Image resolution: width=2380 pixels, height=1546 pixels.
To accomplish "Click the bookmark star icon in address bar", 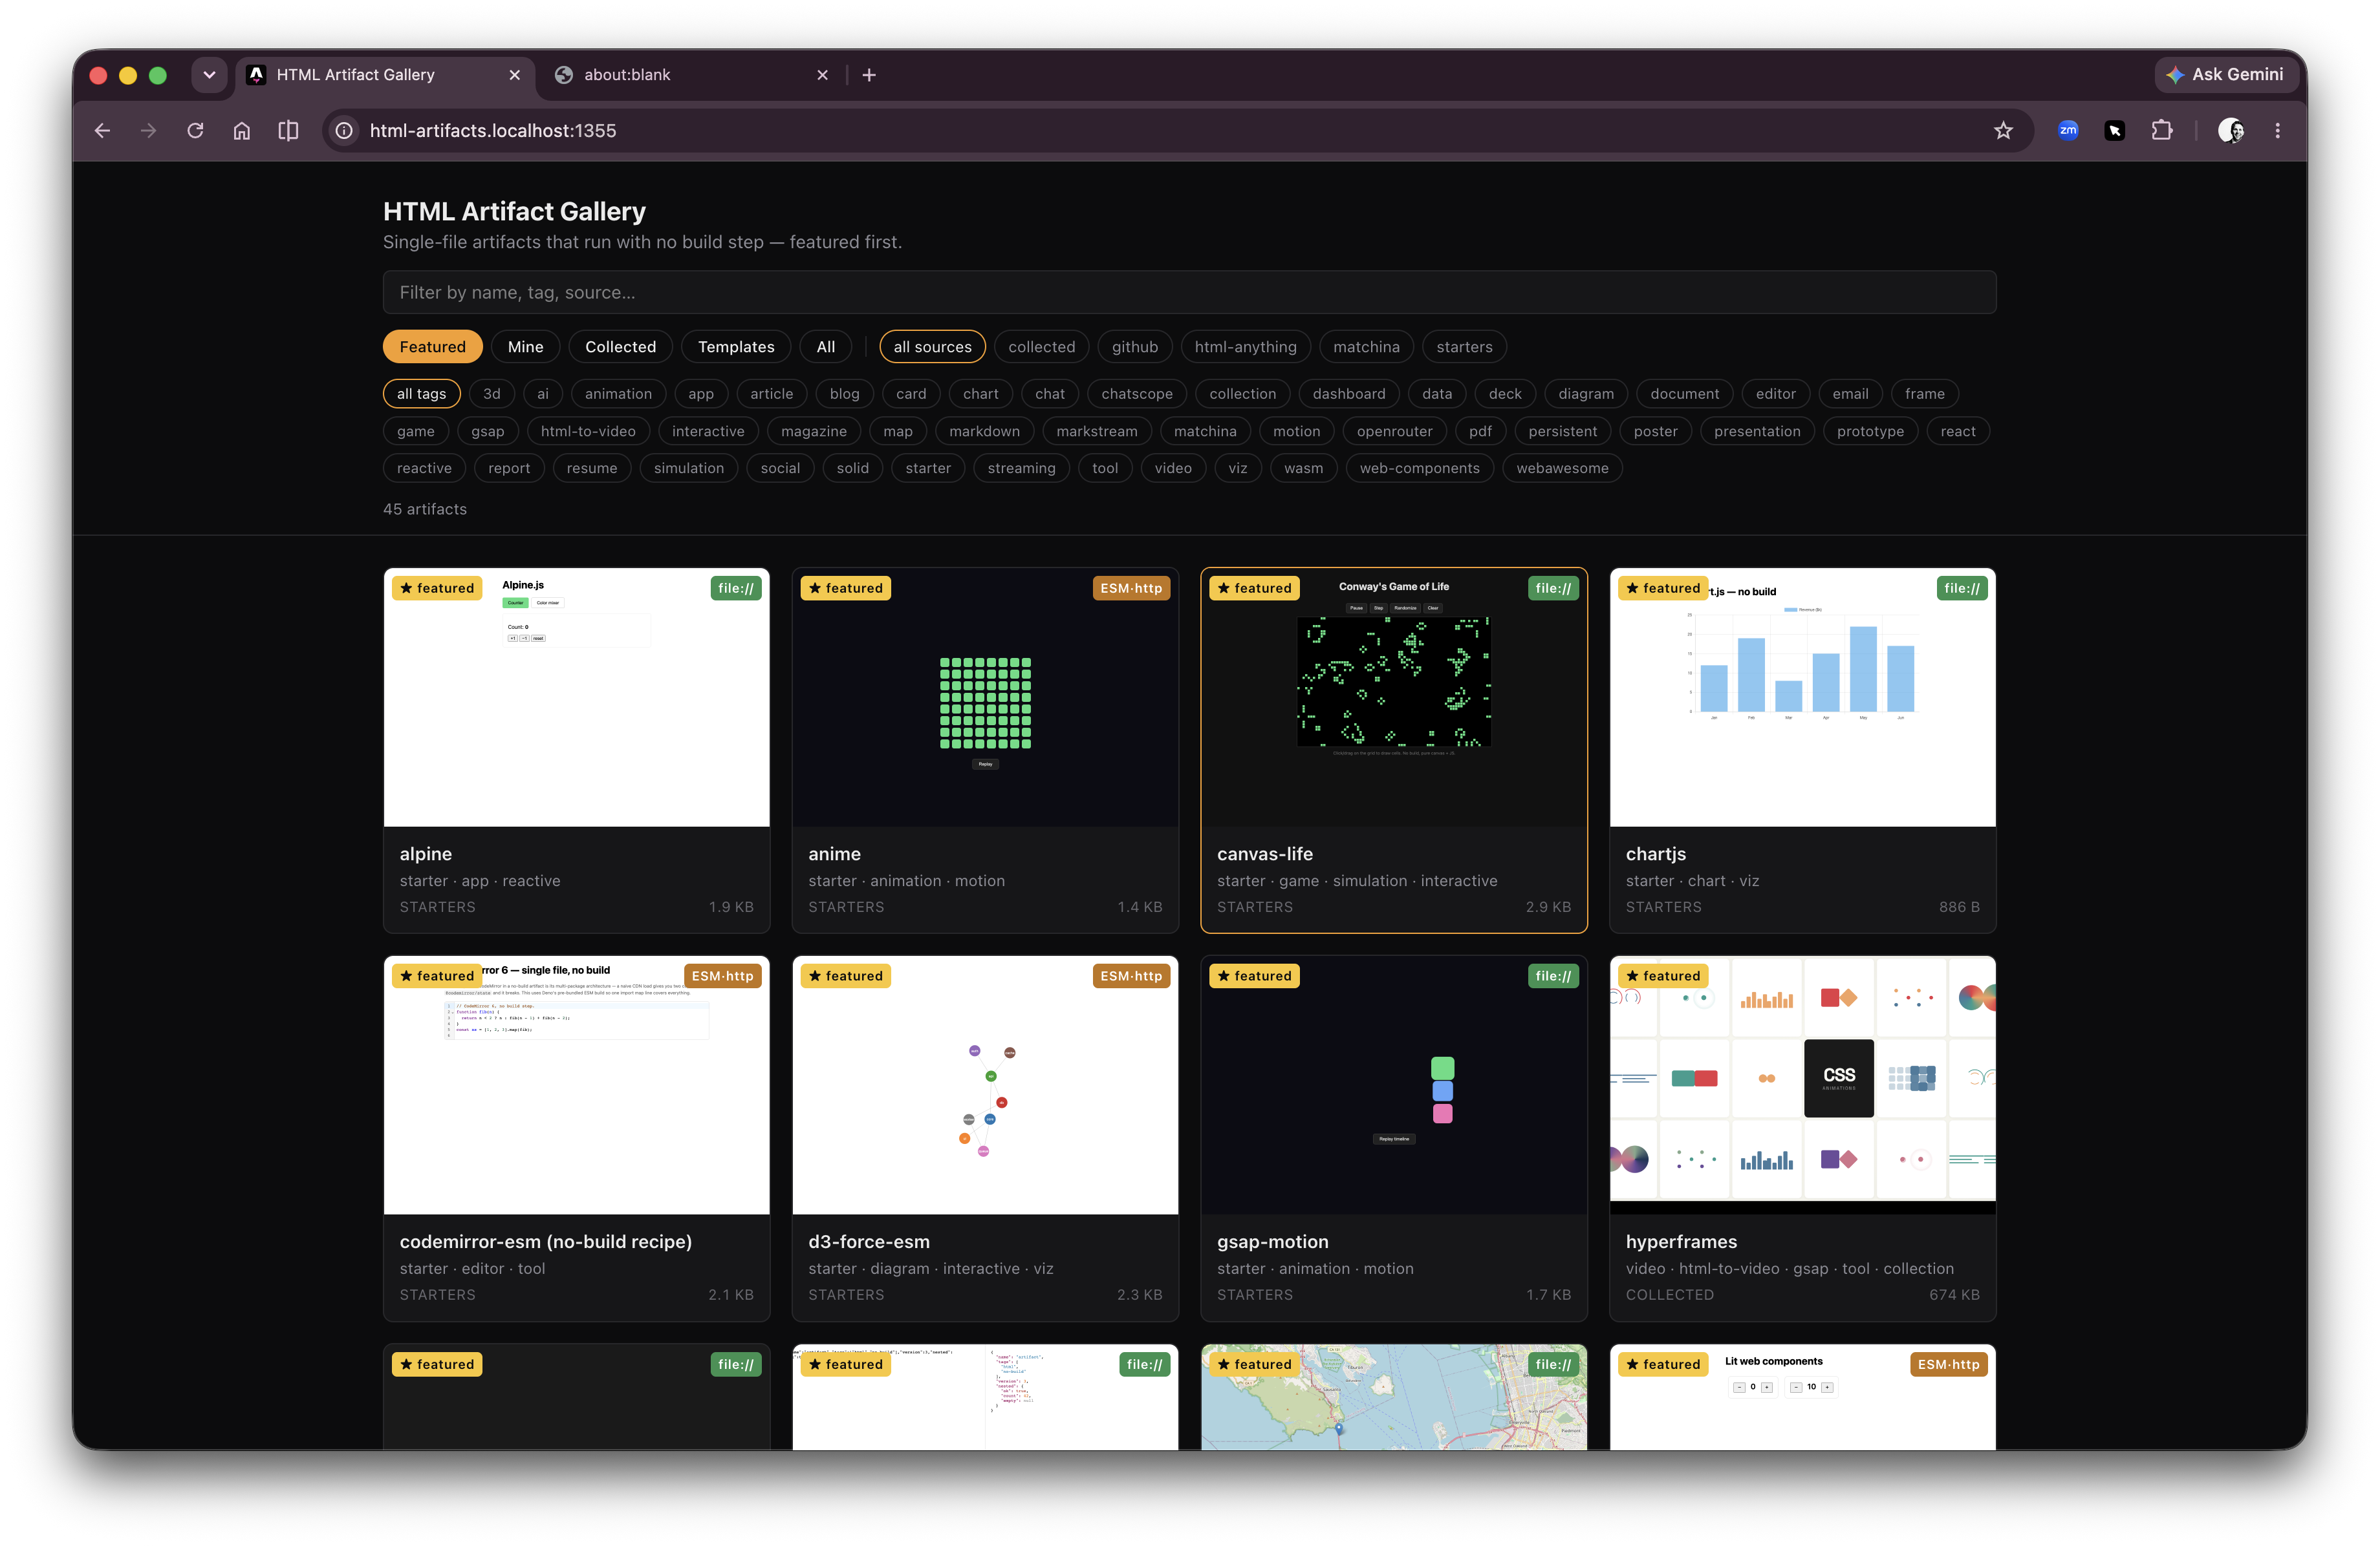I will (2002, 131).
